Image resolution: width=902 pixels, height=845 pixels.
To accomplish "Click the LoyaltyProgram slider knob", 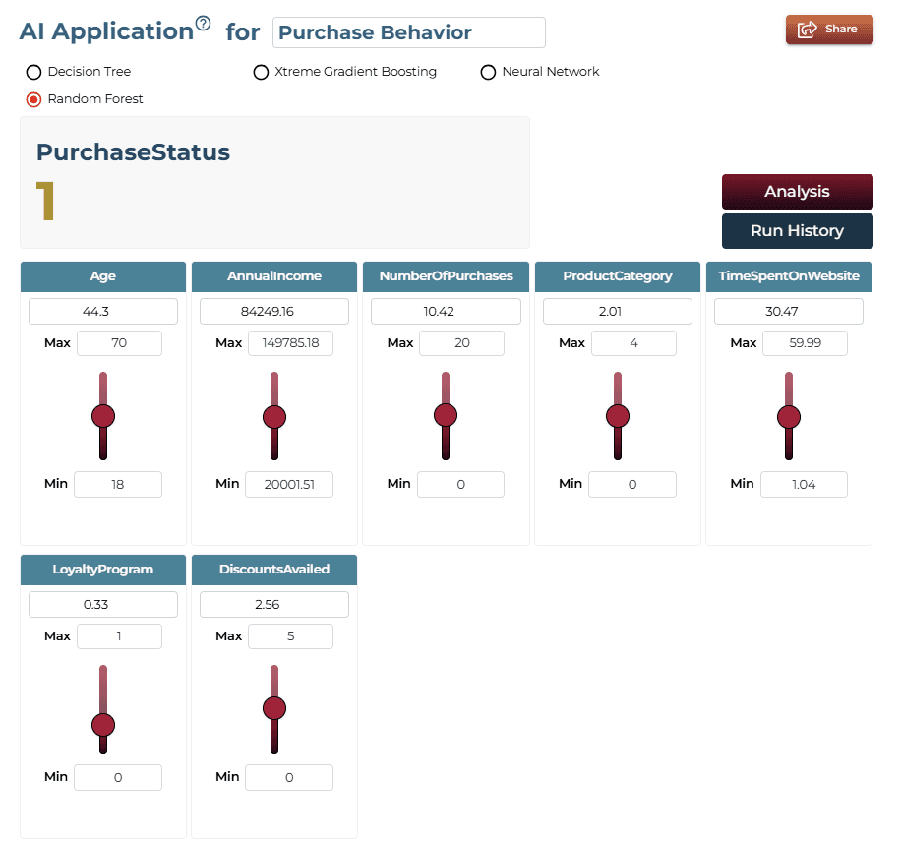I will [x=103, y=725].
